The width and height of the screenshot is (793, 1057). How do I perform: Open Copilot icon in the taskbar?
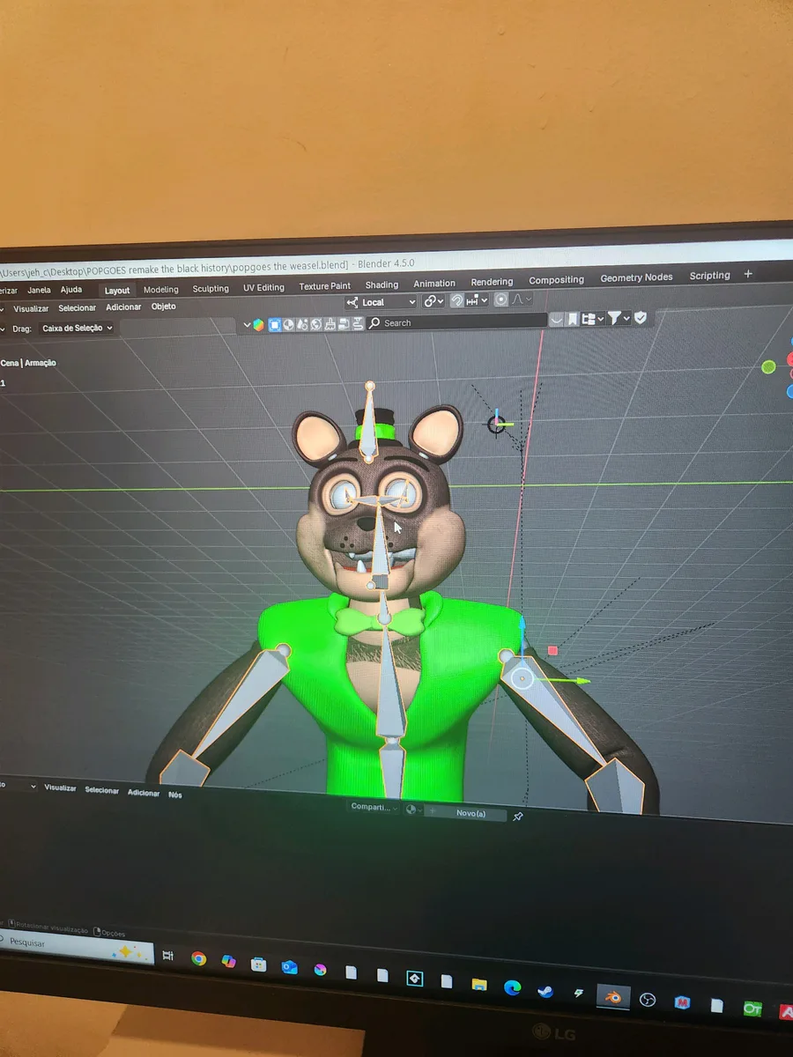pyautogui.click(x=228, y=961)
